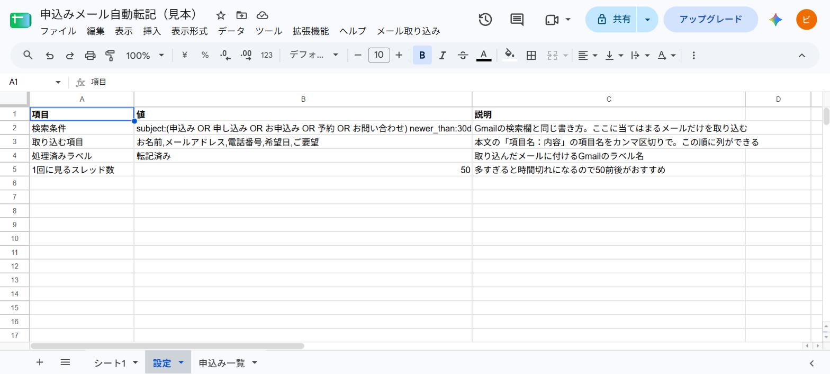The width and height of the screenshot is (830, 374).
Task: Open the Insert menu
Action: (152, 31)
